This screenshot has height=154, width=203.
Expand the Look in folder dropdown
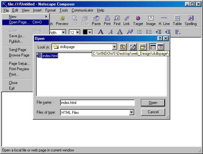pos(114,47)
